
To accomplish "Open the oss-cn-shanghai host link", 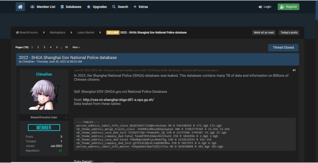I will click(x=119, y=100).
